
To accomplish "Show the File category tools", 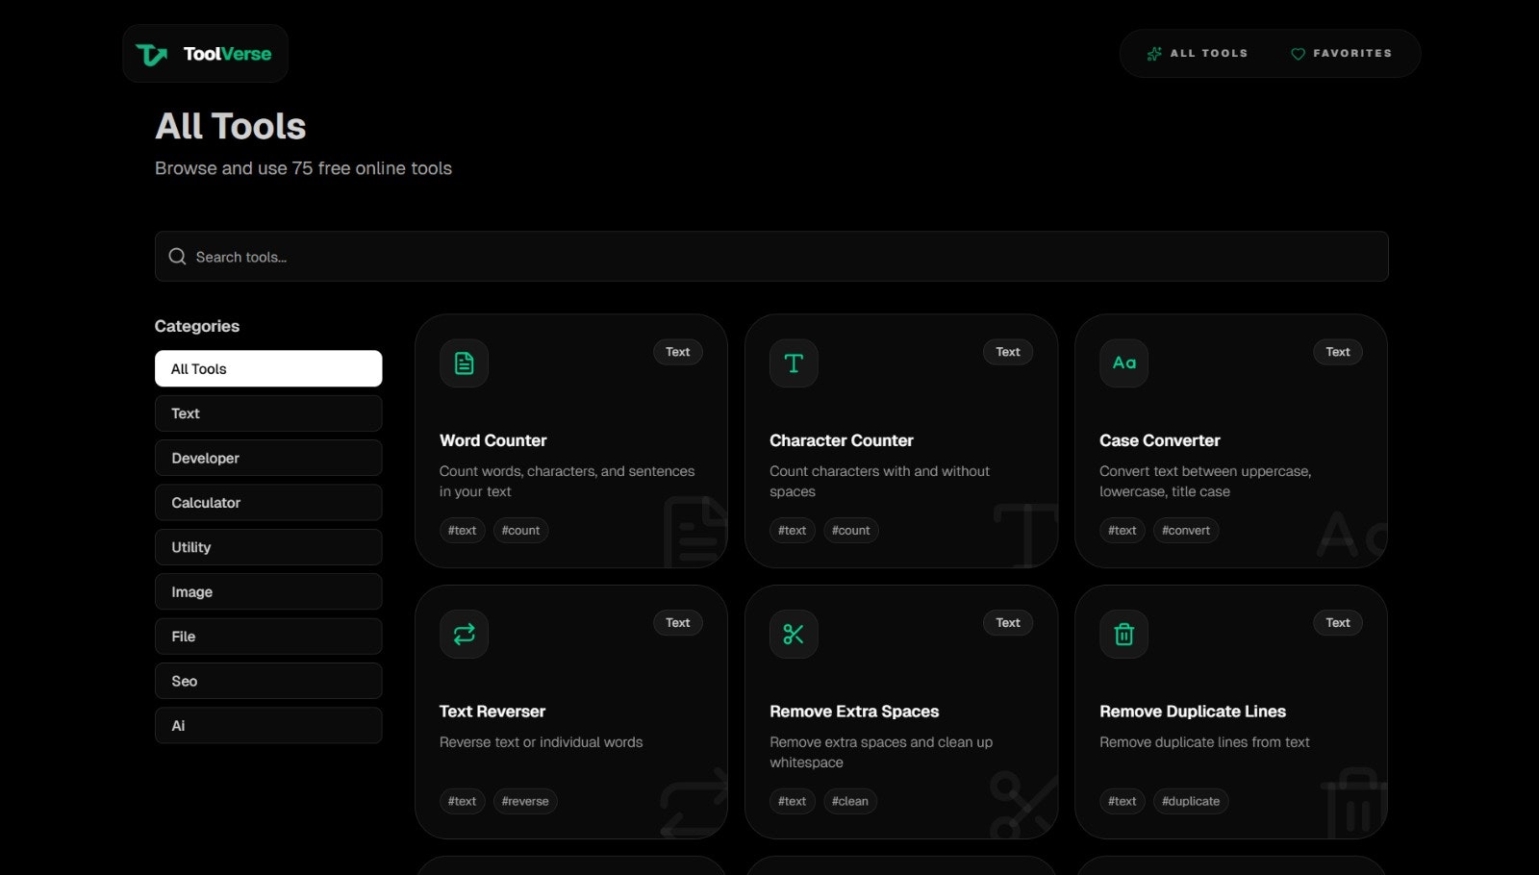I will point(268,637).
